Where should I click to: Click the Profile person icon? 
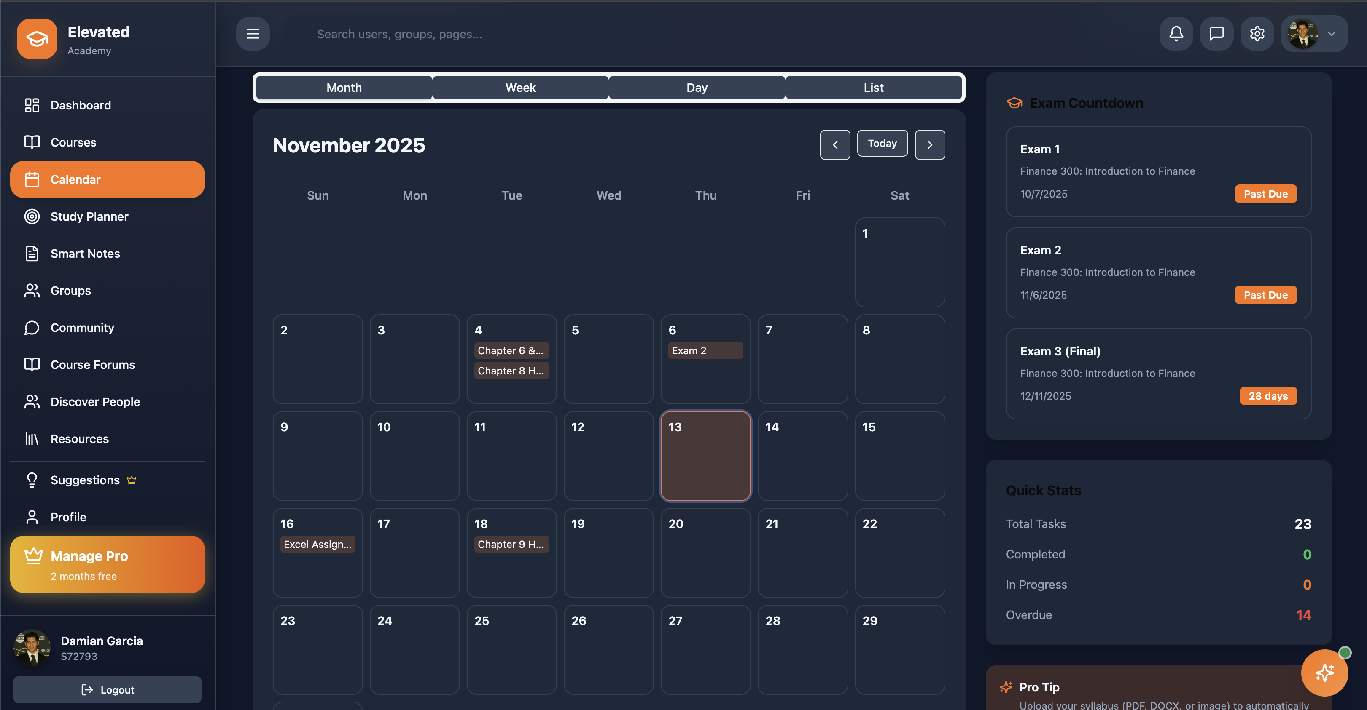pyautogui.click(x=32, y=517)
